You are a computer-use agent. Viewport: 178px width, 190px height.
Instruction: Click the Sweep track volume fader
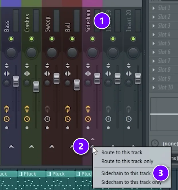click(x=57, y=79)
